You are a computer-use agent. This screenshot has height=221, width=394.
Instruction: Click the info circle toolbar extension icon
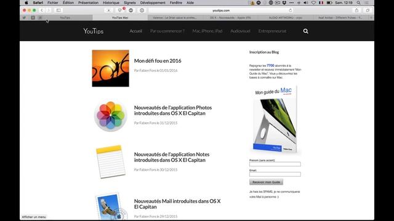pos(142,10)
